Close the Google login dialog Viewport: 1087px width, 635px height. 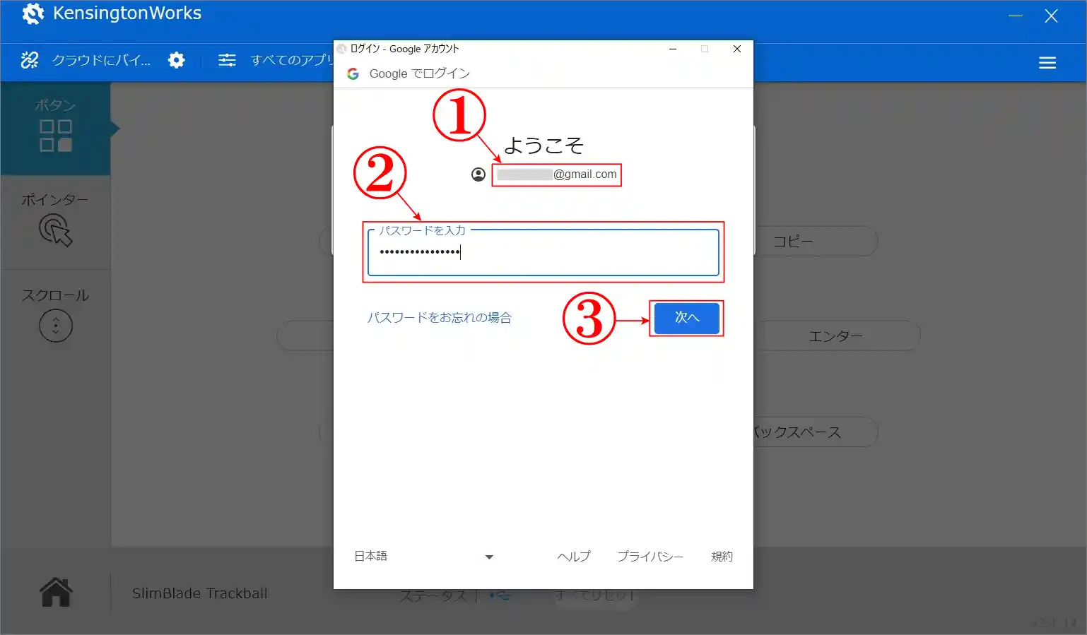pyautogui.click(x=737, y=49)
